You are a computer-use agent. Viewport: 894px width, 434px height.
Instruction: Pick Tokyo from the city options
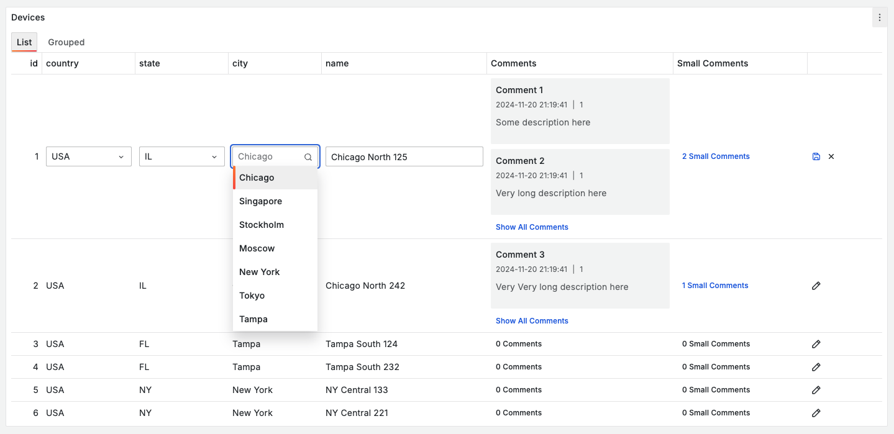point(252,296)
